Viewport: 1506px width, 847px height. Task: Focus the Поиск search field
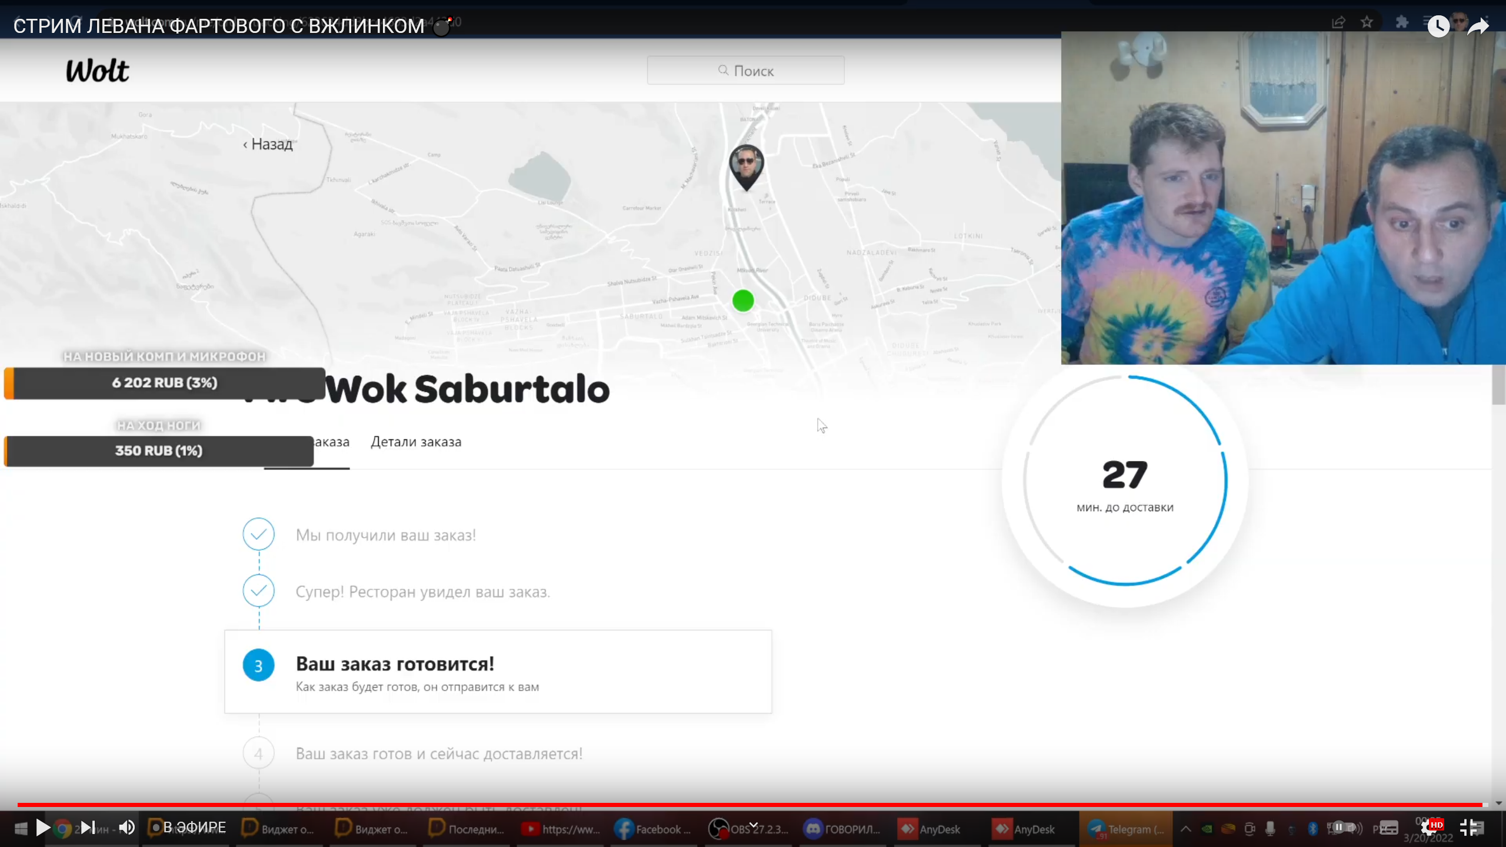coord(745,71)
